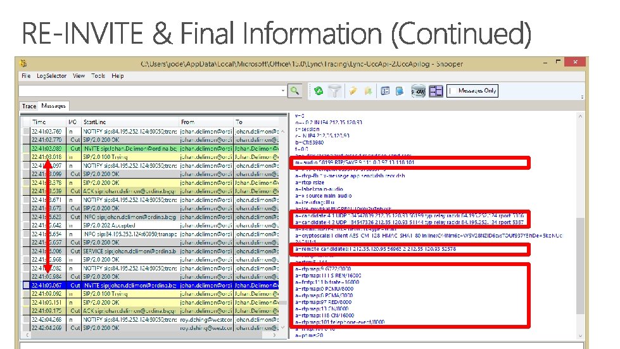Click the s=session line
Screen dimensions: 620x349
307,129
